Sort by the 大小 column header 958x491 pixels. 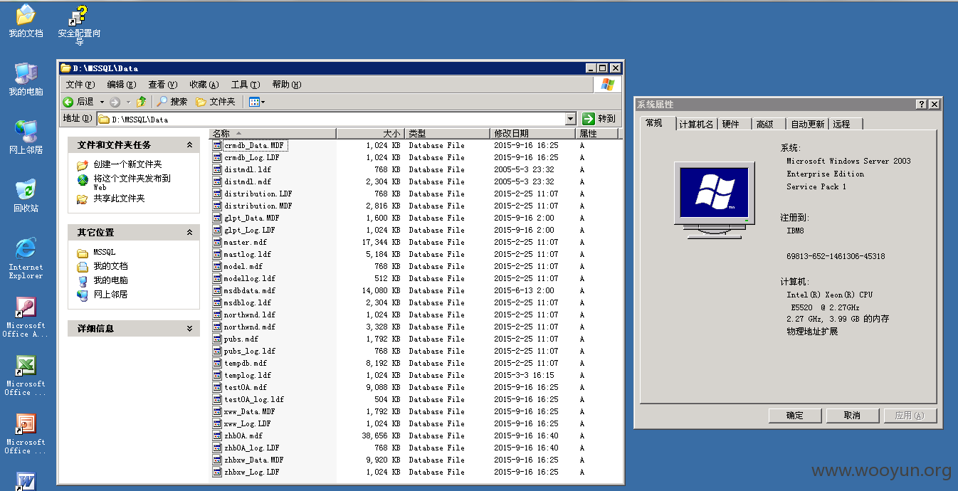point(370,133)
